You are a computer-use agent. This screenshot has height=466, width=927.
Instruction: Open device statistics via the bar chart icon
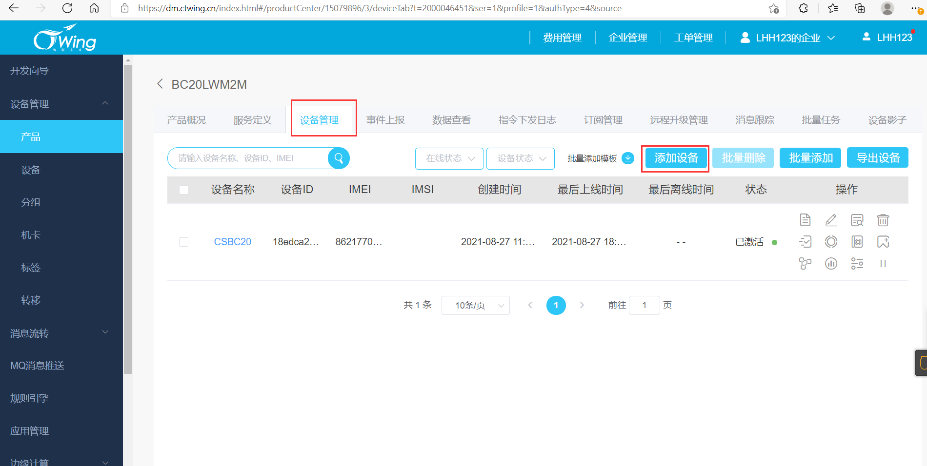point(831,263)
